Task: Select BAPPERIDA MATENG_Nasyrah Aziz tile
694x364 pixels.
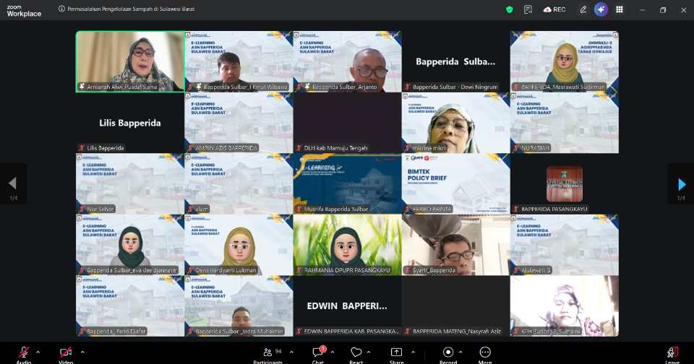Action: click(x=456, y=306)
